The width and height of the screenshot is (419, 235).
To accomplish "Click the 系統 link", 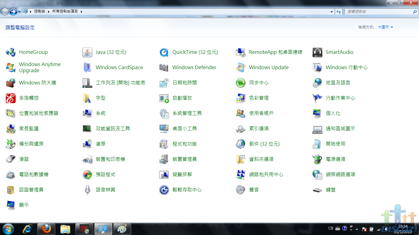I will (x=101, y=113).
